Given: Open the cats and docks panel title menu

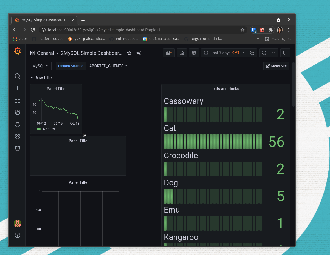Looking at the screenshot, I should pyautogui.click(x=226, y=89).
